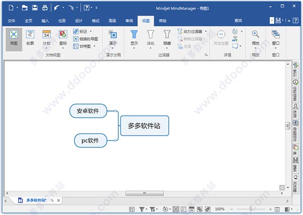Click the 显示 show filter funnel

click(x=134, y=39)
